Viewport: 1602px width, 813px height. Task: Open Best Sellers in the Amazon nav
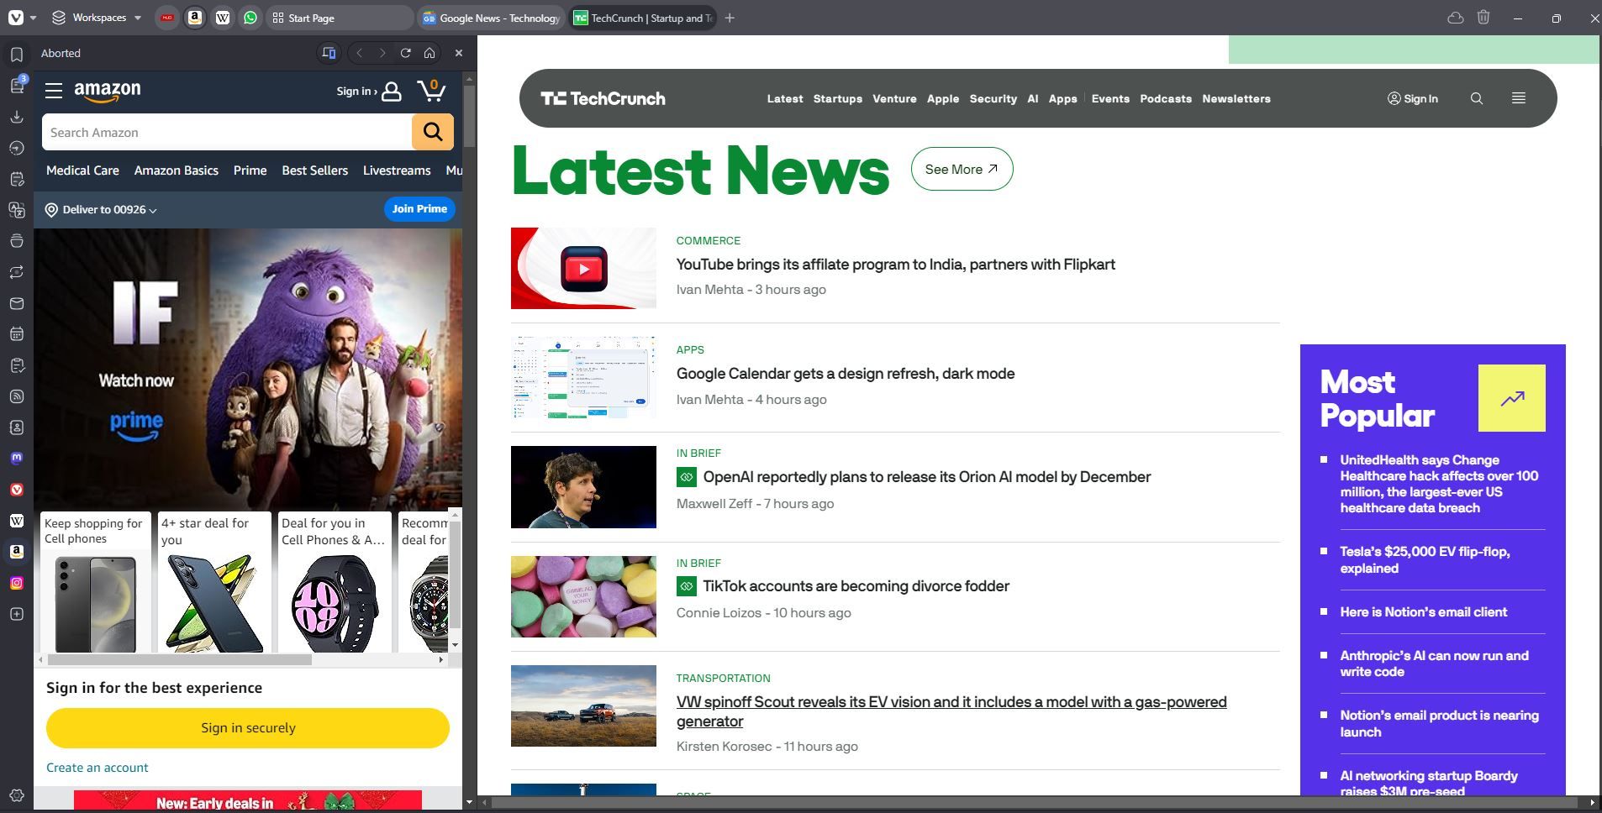click(314, 170)
